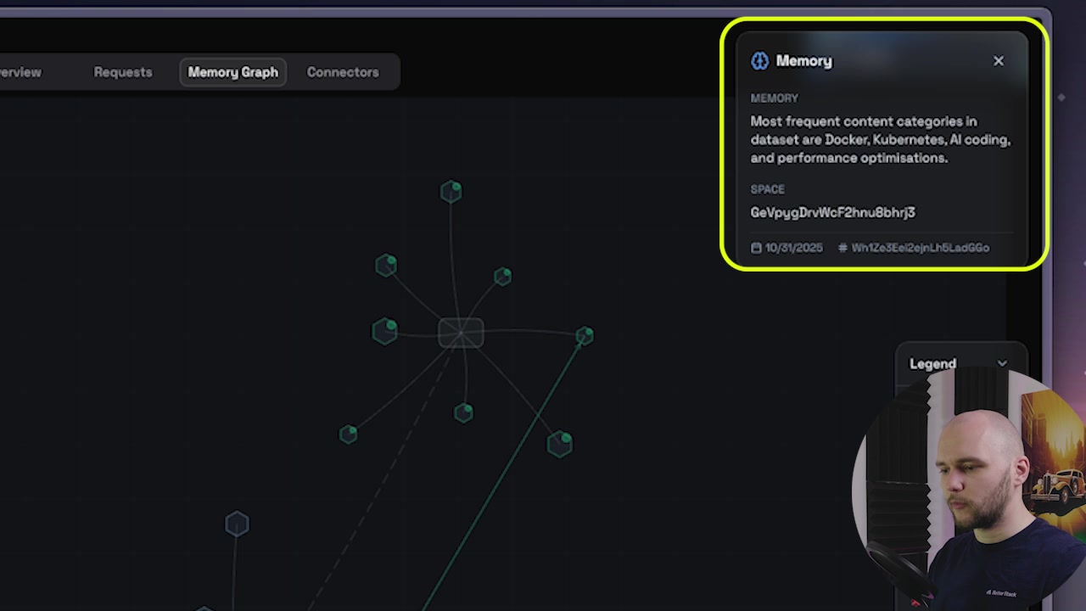Click the leftmost green hexagon near the cluster
This screenshot has height=611, width=1086.
(383, 331)
